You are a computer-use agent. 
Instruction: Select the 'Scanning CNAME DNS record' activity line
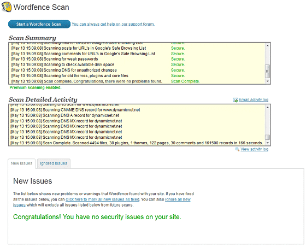[x=75, y=110]
